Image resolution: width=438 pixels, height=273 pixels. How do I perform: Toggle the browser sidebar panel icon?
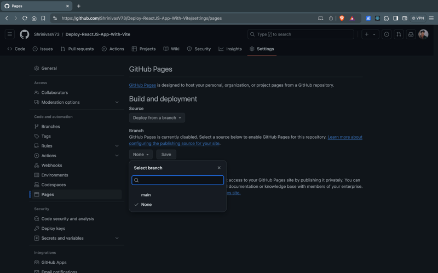[395, 18]
